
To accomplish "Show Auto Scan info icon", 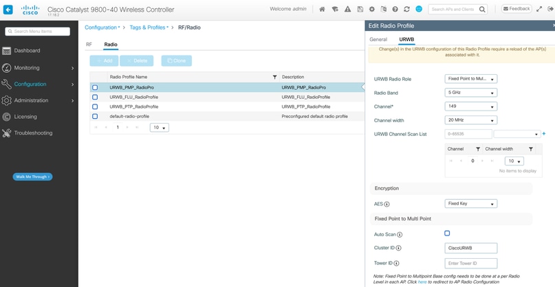I will point(400,235).
